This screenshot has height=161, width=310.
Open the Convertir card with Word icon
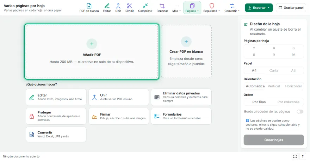(56, 134)
